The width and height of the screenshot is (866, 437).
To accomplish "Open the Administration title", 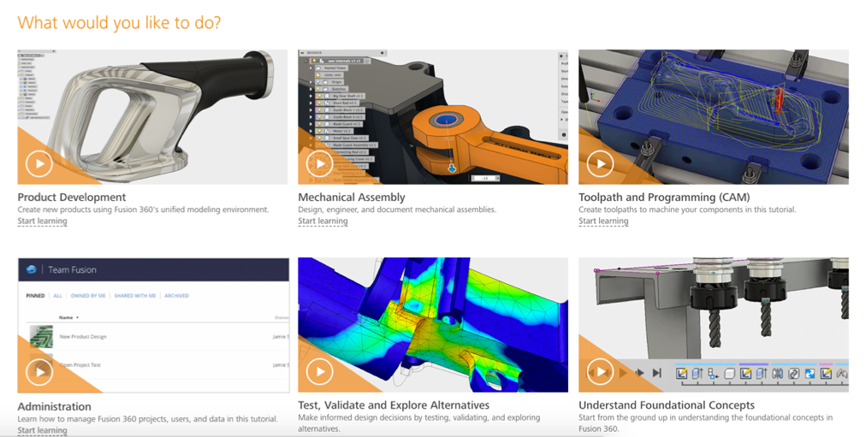I will coord(54,407).
